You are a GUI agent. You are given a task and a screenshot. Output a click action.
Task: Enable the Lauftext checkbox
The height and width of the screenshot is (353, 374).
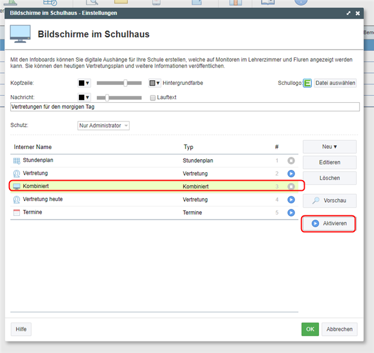tap(153, 97)
